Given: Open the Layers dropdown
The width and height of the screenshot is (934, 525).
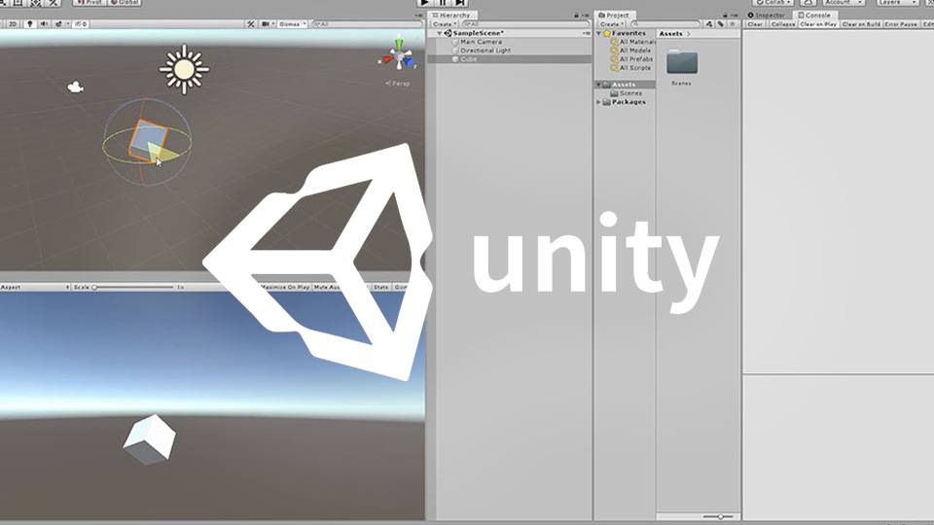Looking at the screenshot, I should pyautogui.click(x=897, y=2).
